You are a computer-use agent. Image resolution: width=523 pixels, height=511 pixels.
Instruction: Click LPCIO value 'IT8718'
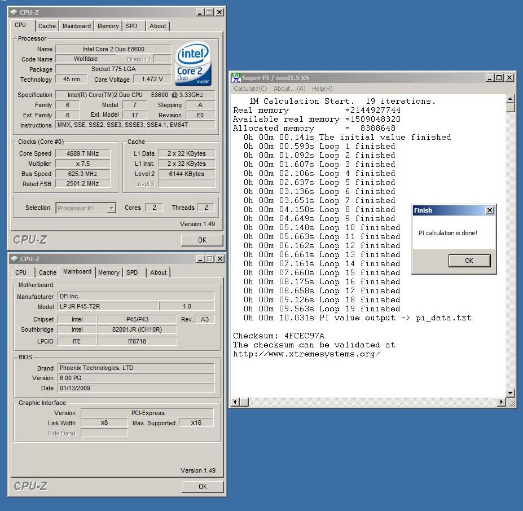click(x=137, y=341)
